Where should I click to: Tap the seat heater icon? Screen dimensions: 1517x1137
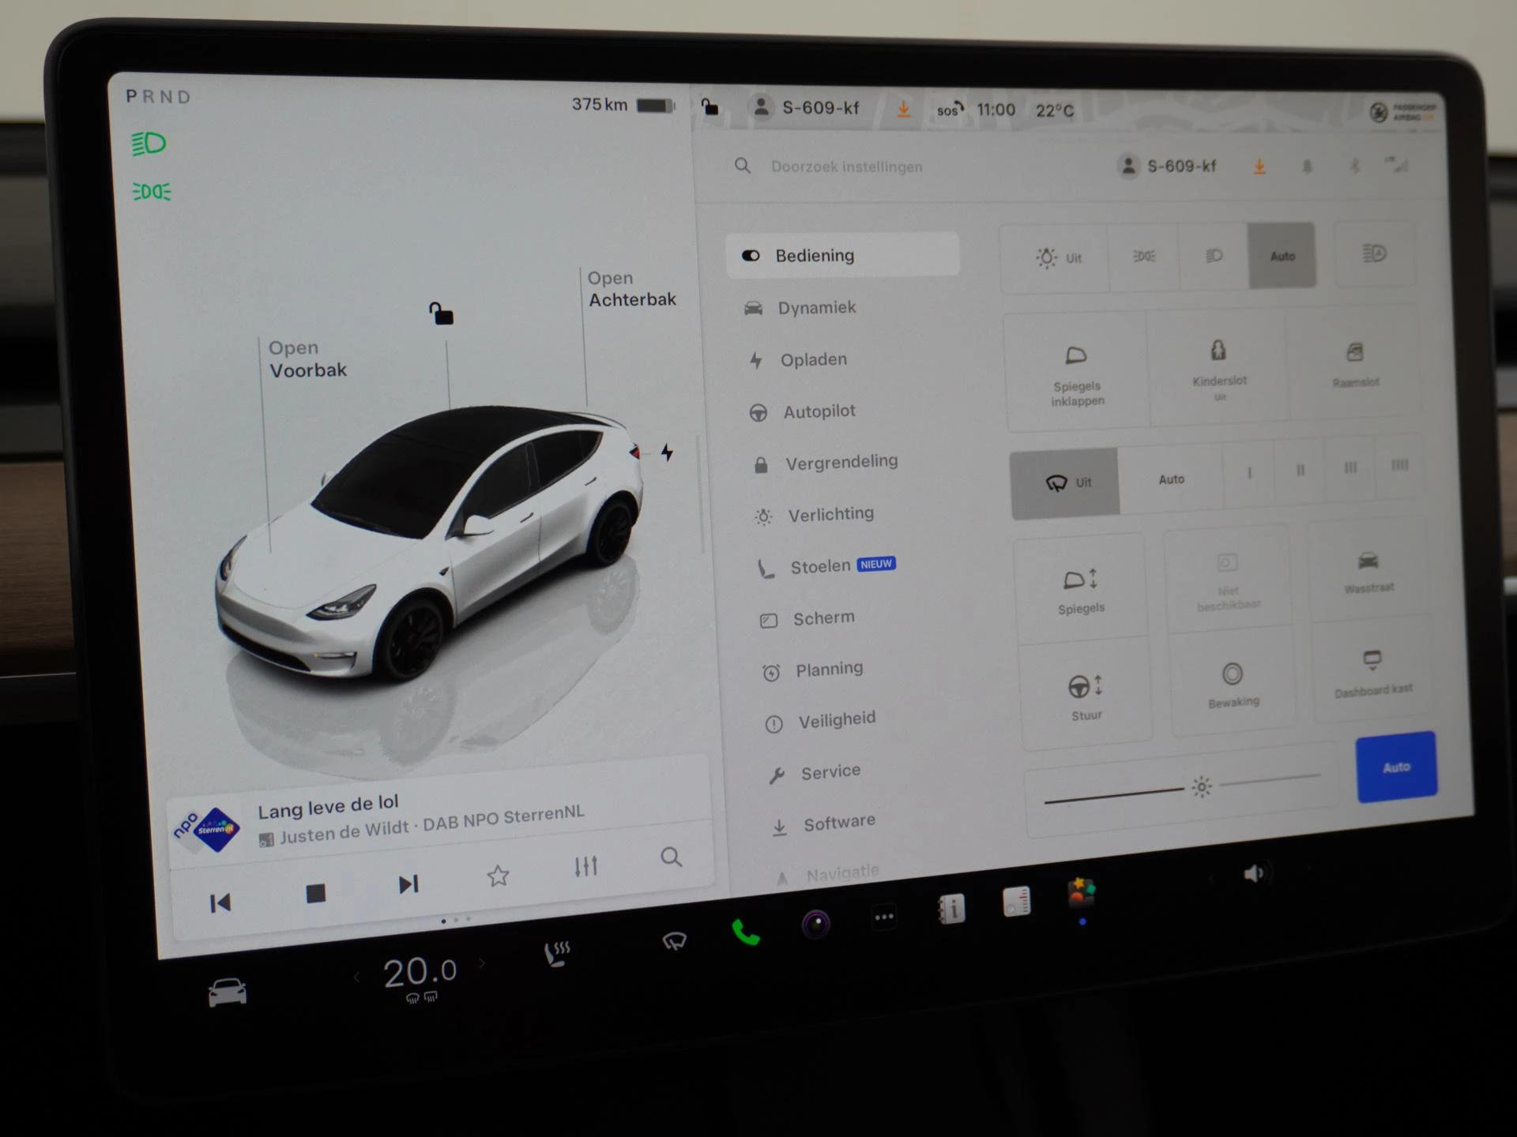click(557, 953)
